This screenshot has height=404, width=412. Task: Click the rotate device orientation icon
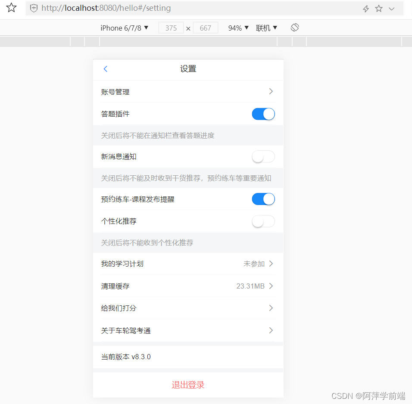[295, 27]
